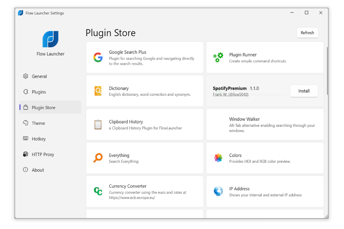Click the Flow Launcher name under the logo

coord(50,54)
